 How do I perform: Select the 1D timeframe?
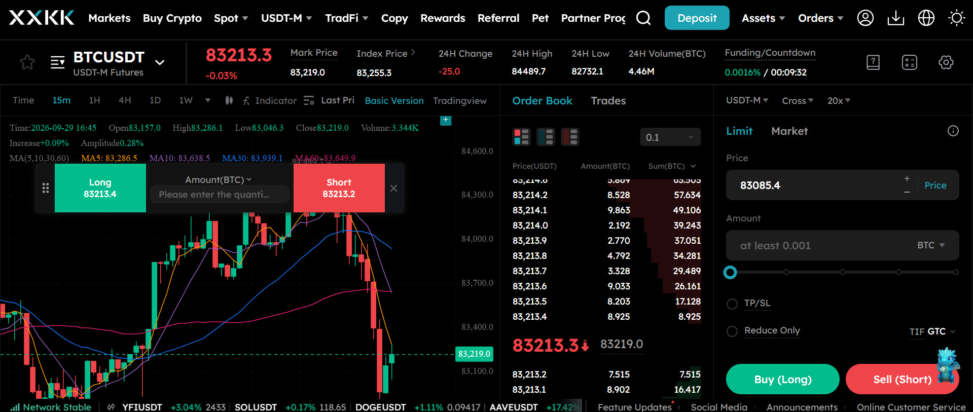coord(155,100)
